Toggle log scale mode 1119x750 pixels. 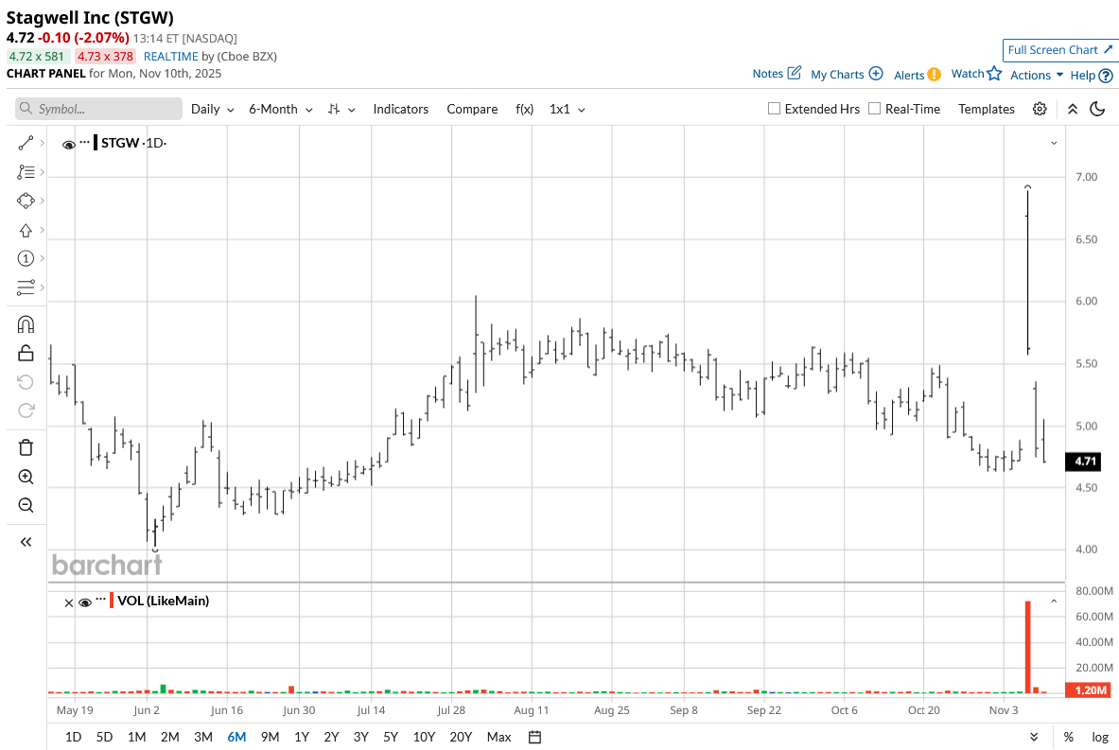coord(1100,737)
